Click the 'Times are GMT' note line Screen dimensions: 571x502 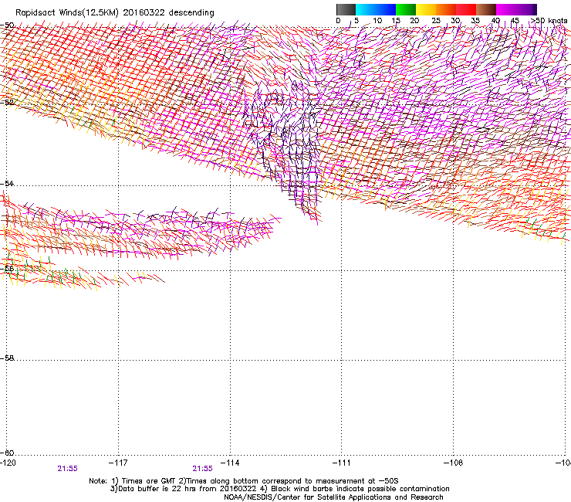click(244, 481)
